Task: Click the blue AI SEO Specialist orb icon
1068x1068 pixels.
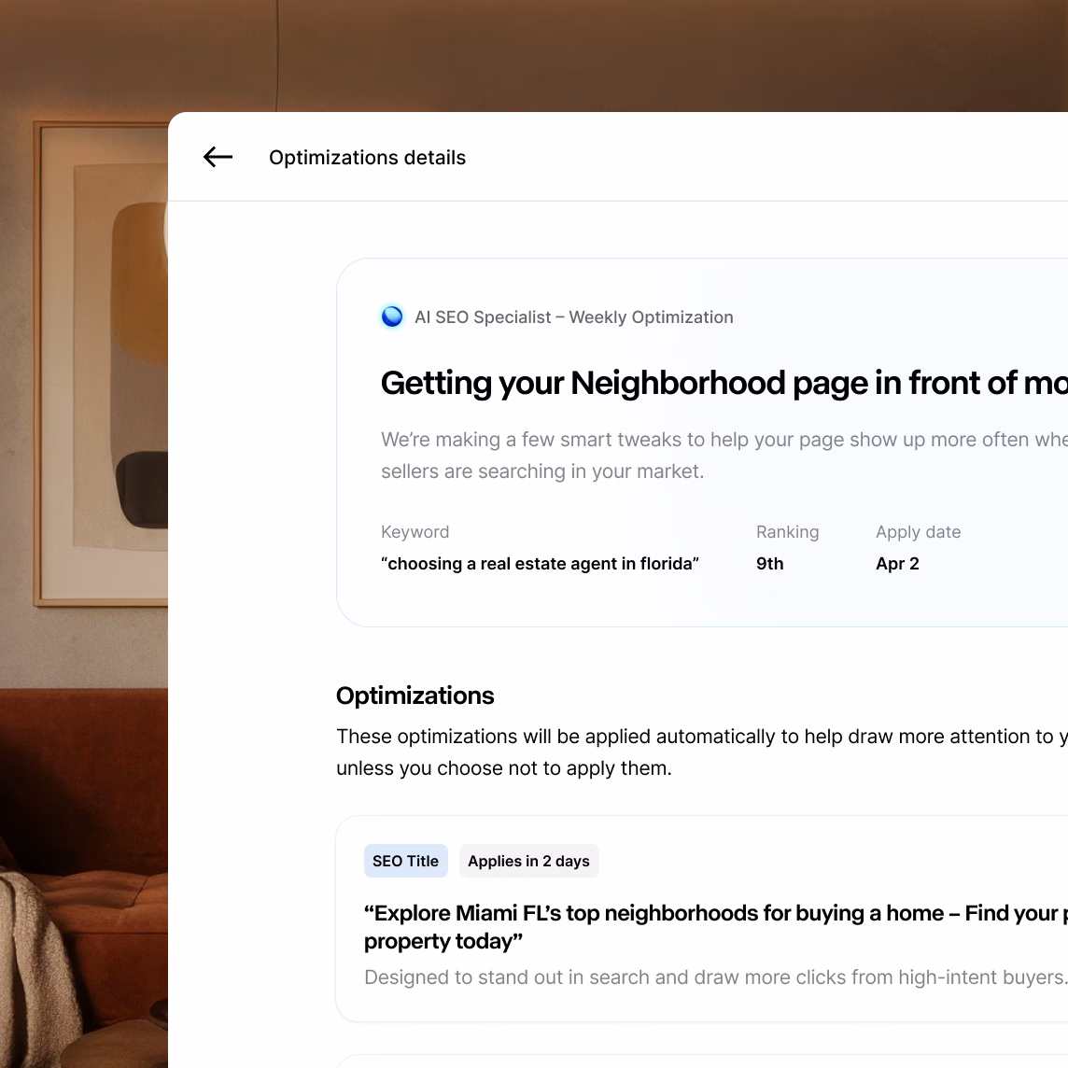Action: pos(392,316)
